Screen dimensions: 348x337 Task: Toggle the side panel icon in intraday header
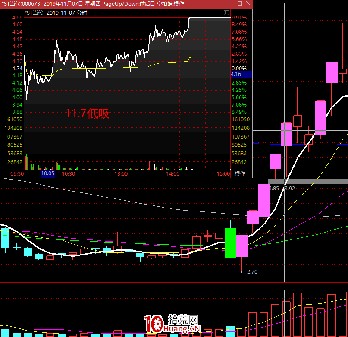tap(226, 13)
